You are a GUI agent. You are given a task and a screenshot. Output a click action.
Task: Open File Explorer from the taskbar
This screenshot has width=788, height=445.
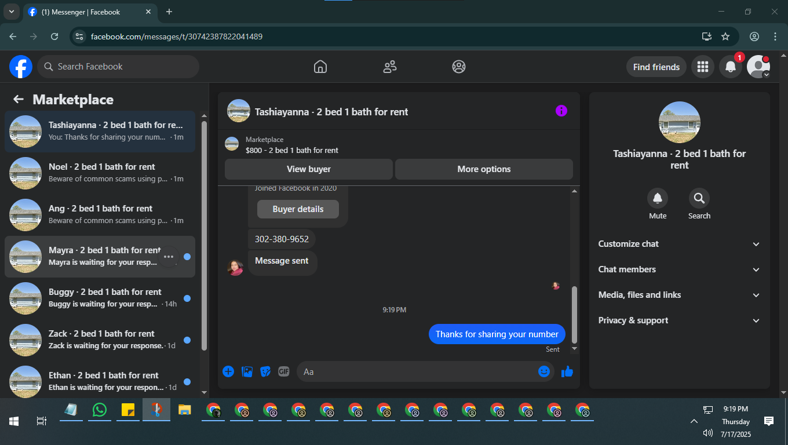coord(185,410)
